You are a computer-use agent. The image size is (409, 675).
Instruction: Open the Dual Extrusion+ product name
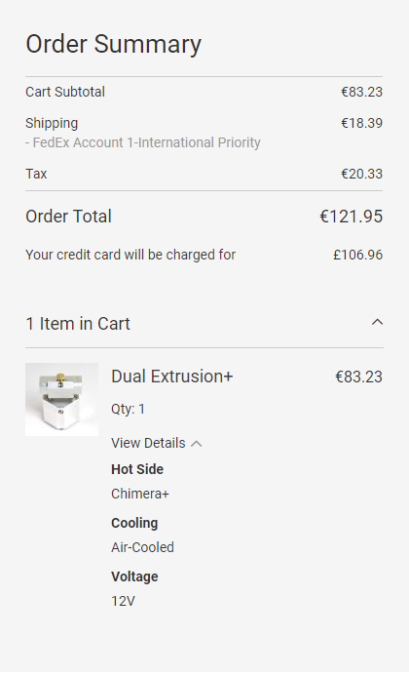171,377
